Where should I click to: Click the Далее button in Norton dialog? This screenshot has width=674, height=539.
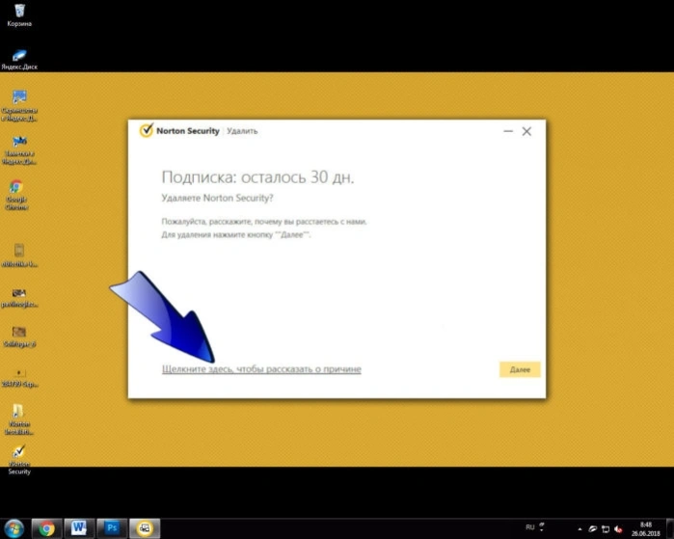point(520,369)
